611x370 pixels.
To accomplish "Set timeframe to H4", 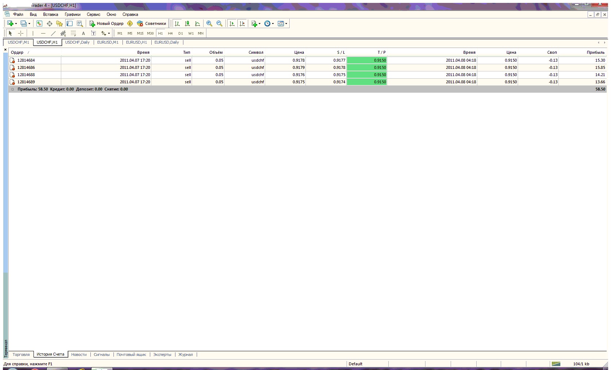I will point(170,33).
